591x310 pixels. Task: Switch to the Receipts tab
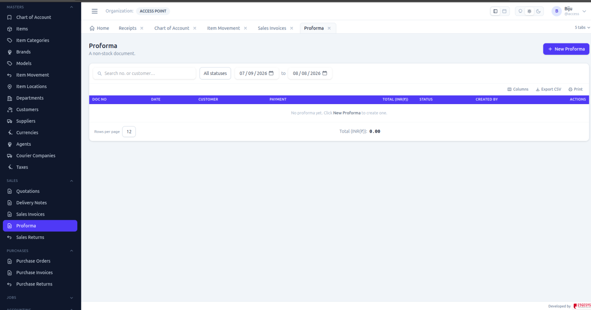pos(127,28)
